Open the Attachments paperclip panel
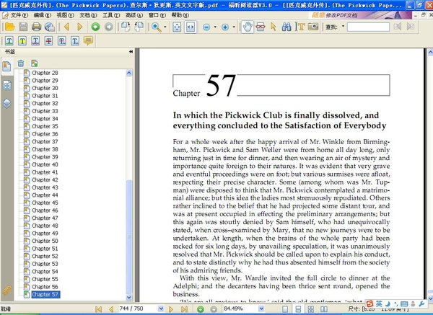 click(x=7, y=290)
